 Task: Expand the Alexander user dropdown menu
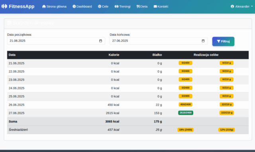pyautogui.click(x=242, y=6)
